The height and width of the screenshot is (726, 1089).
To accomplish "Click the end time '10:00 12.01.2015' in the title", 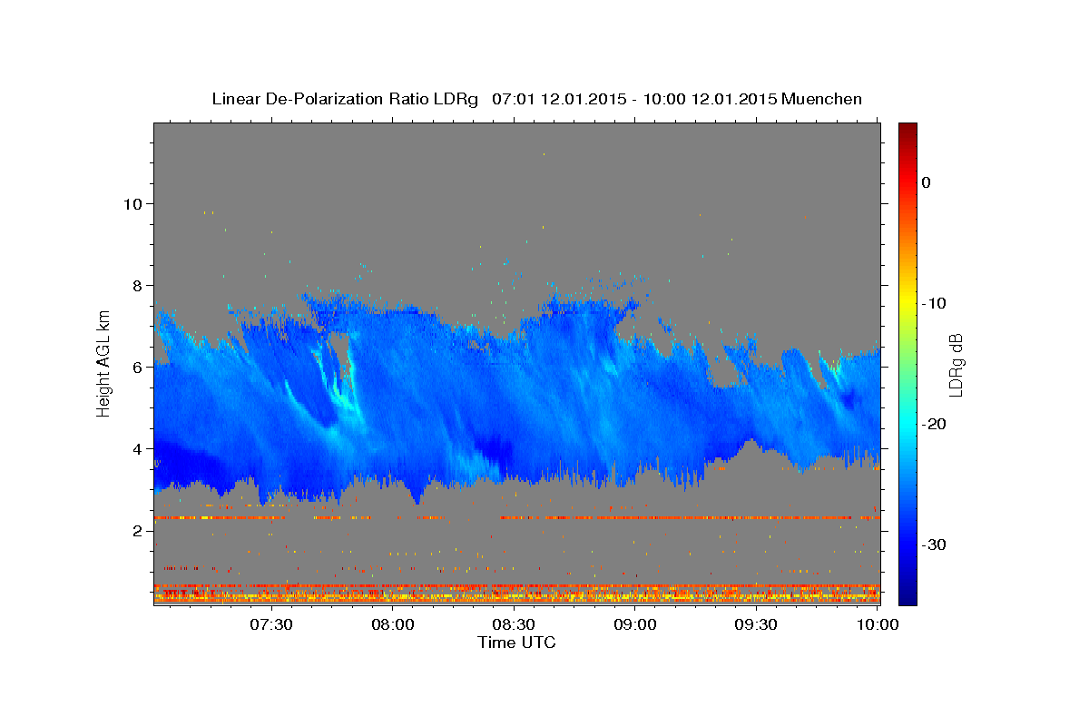I will [710, 99].
